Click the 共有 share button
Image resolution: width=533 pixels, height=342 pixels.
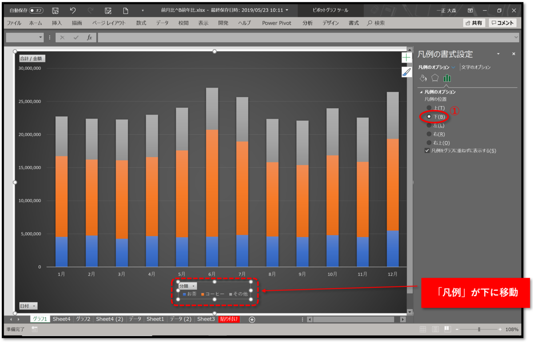point(474,23)
